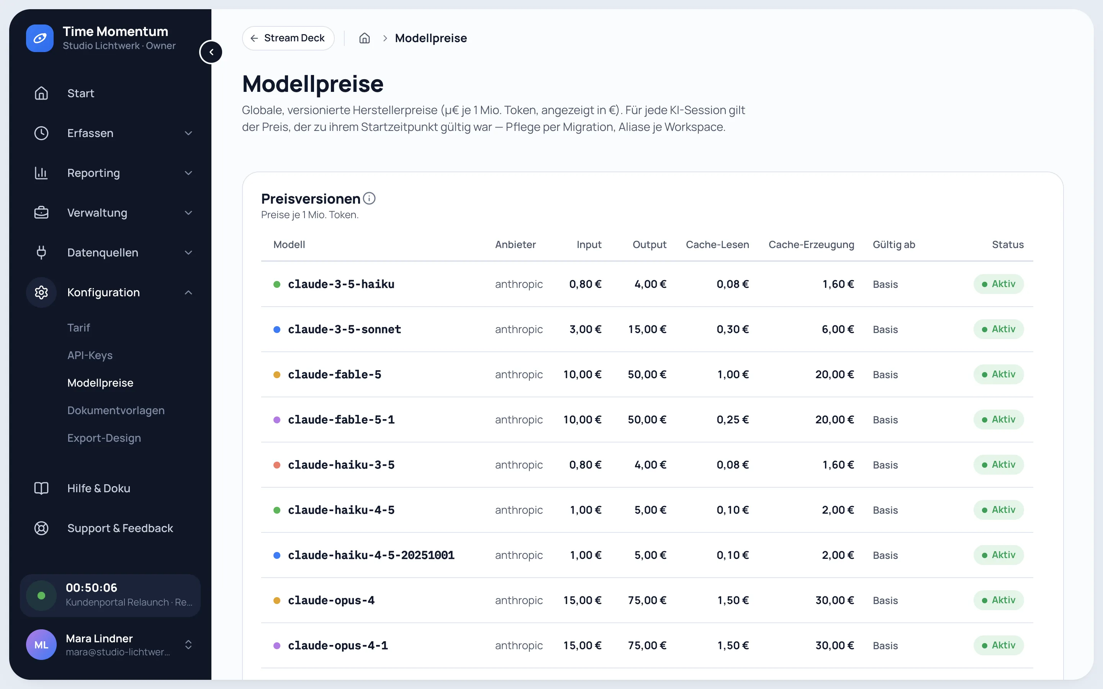
Task: Expand the Datenquellen menu chevron
Action: point(188,253)
